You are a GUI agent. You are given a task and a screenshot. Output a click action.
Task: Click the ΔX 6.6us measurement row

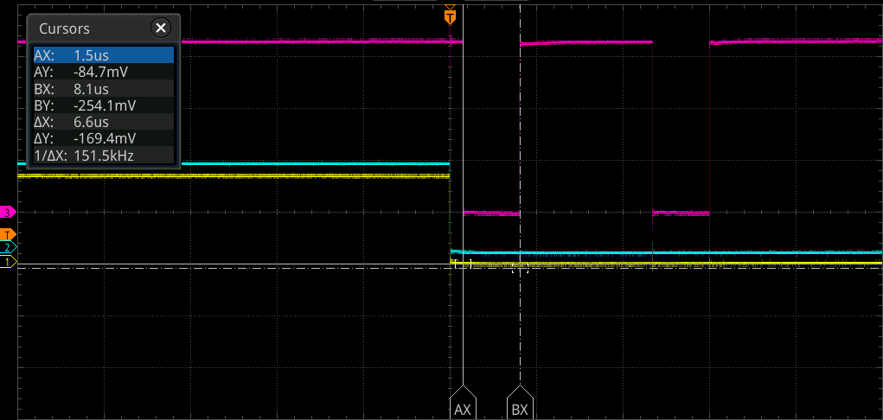point(104,122)
